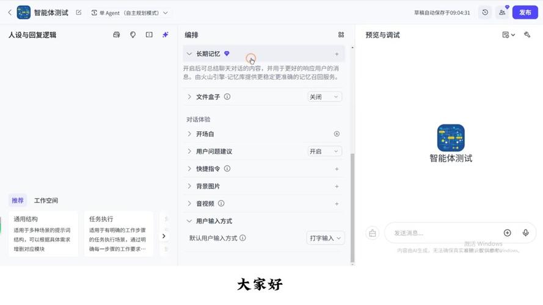
Task: Click the diamond premium icon beside 长期记忆
Action: pyautogui.click(x=227, y=54)
